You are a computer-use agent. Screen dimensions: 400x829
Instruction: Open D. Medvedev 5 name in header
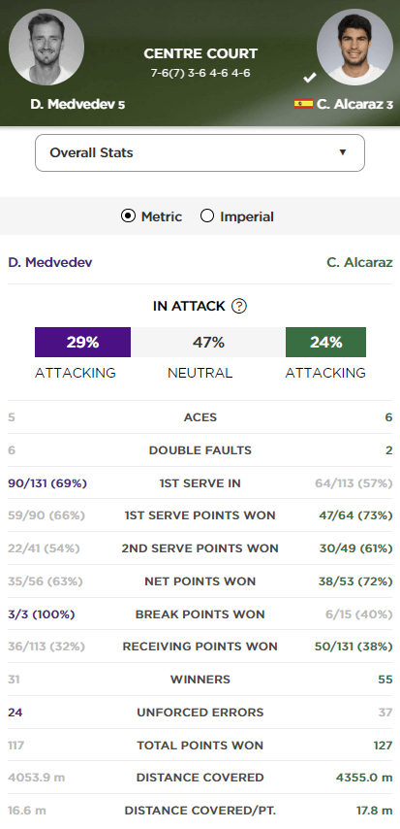tap(77, 104)
